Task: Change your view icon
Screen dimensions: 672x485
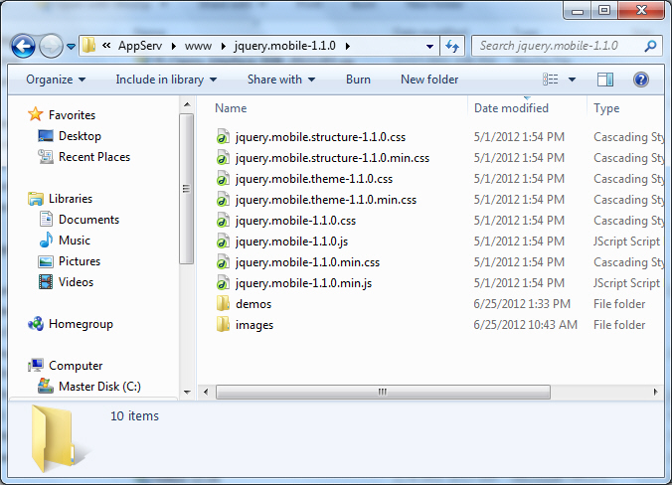Action: coord(551,80)
